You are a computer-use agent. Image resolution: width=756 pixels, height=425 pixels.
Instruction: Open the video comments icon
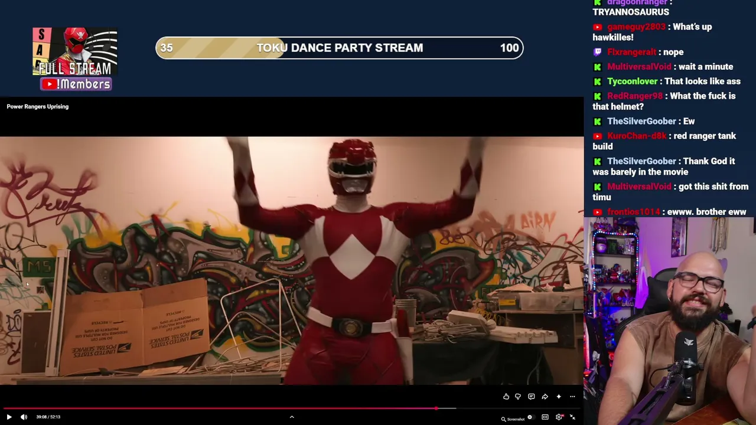coord(532,397)
